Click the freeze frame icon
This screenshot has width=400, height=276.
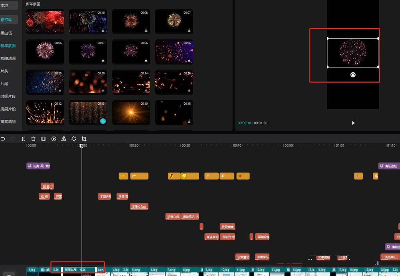point(44,139)
